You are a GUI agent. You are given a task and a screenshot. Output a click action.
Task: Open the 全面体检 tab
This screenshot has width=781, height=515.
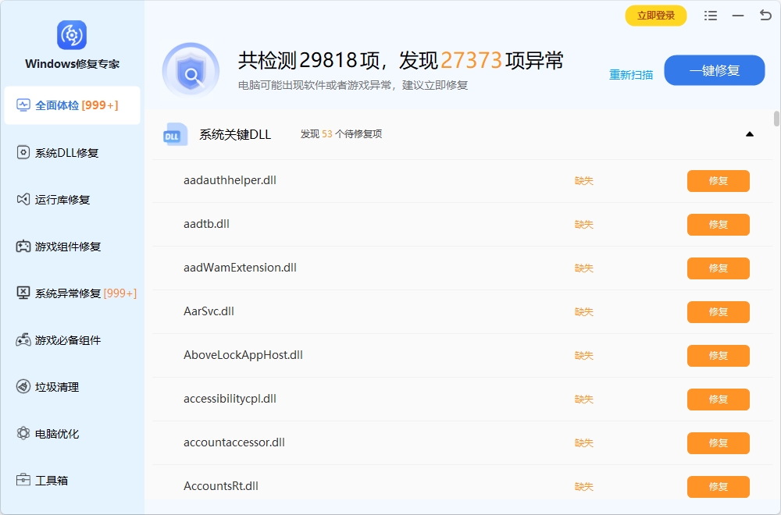[x=72, y=105]
